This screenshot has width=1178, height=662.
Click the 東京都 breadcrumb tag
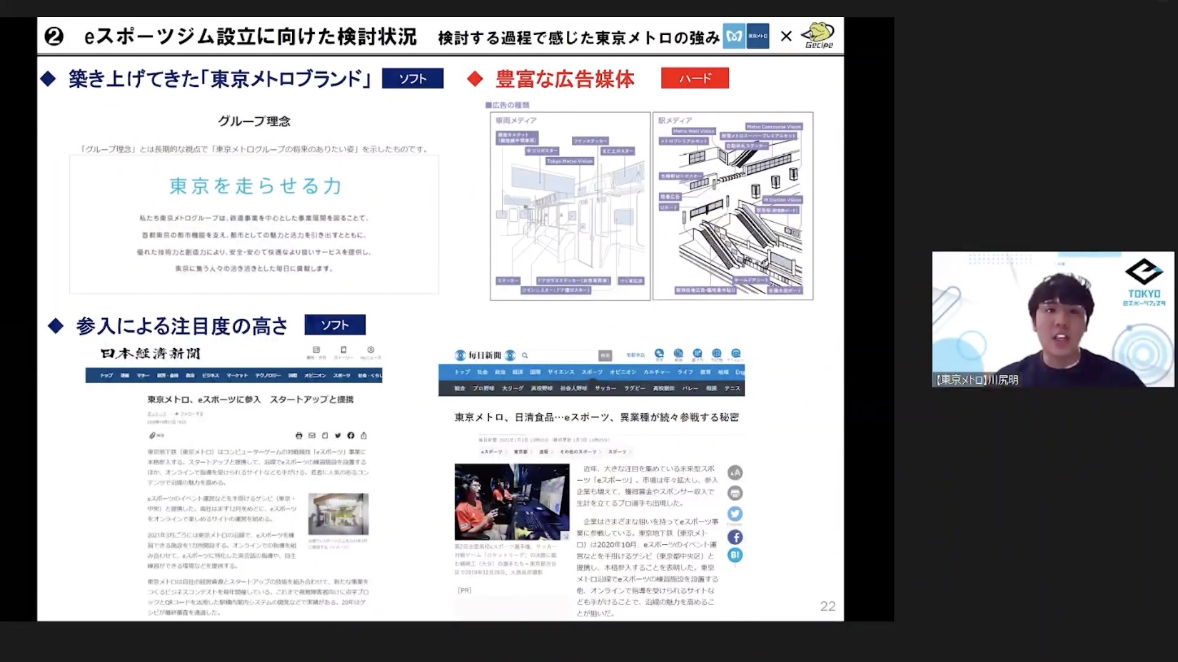coord(521,452)
